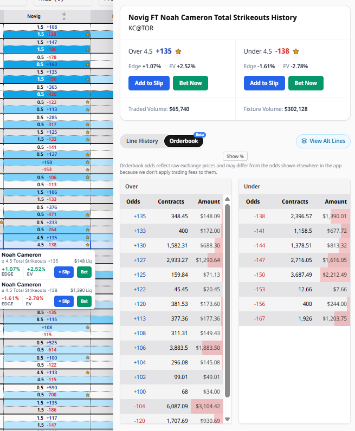Click Bet Now for Over 4.5
Screen dimensions: 355x431
pos(190,83)
